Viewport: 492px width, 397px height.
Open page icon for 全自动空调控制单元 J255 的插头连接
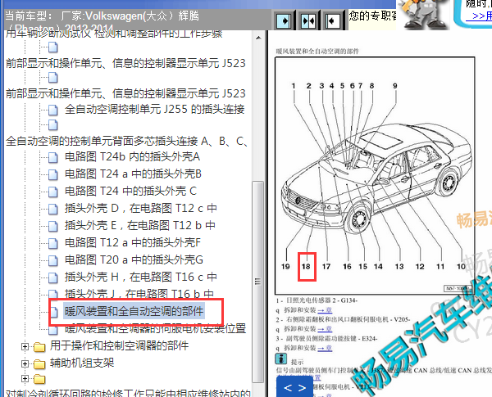[x=53, y=110]
